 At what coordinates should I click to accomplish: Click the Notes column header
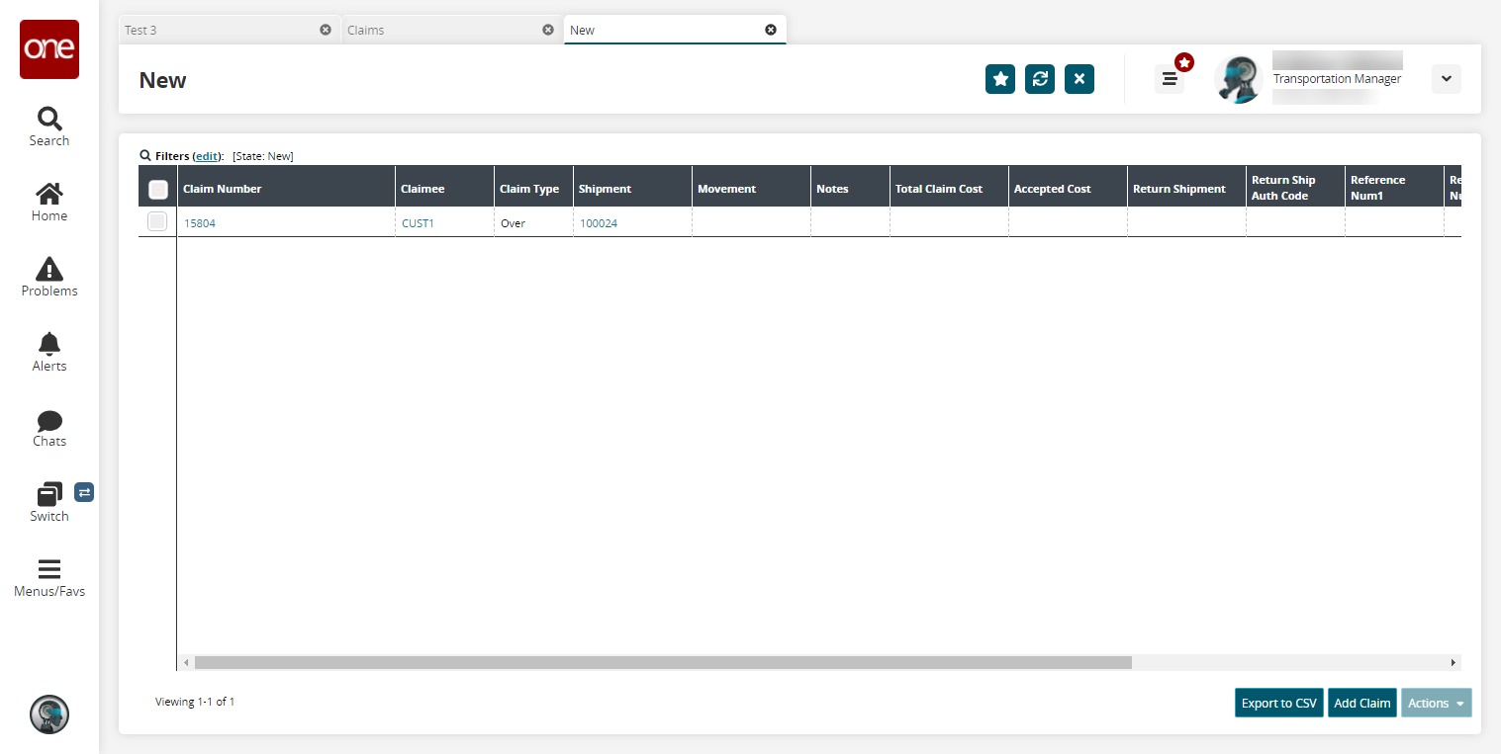[x=850, y=188]
